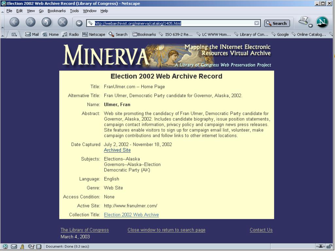Open the Edit menu

pyautogui.click(x=19, y=11)
